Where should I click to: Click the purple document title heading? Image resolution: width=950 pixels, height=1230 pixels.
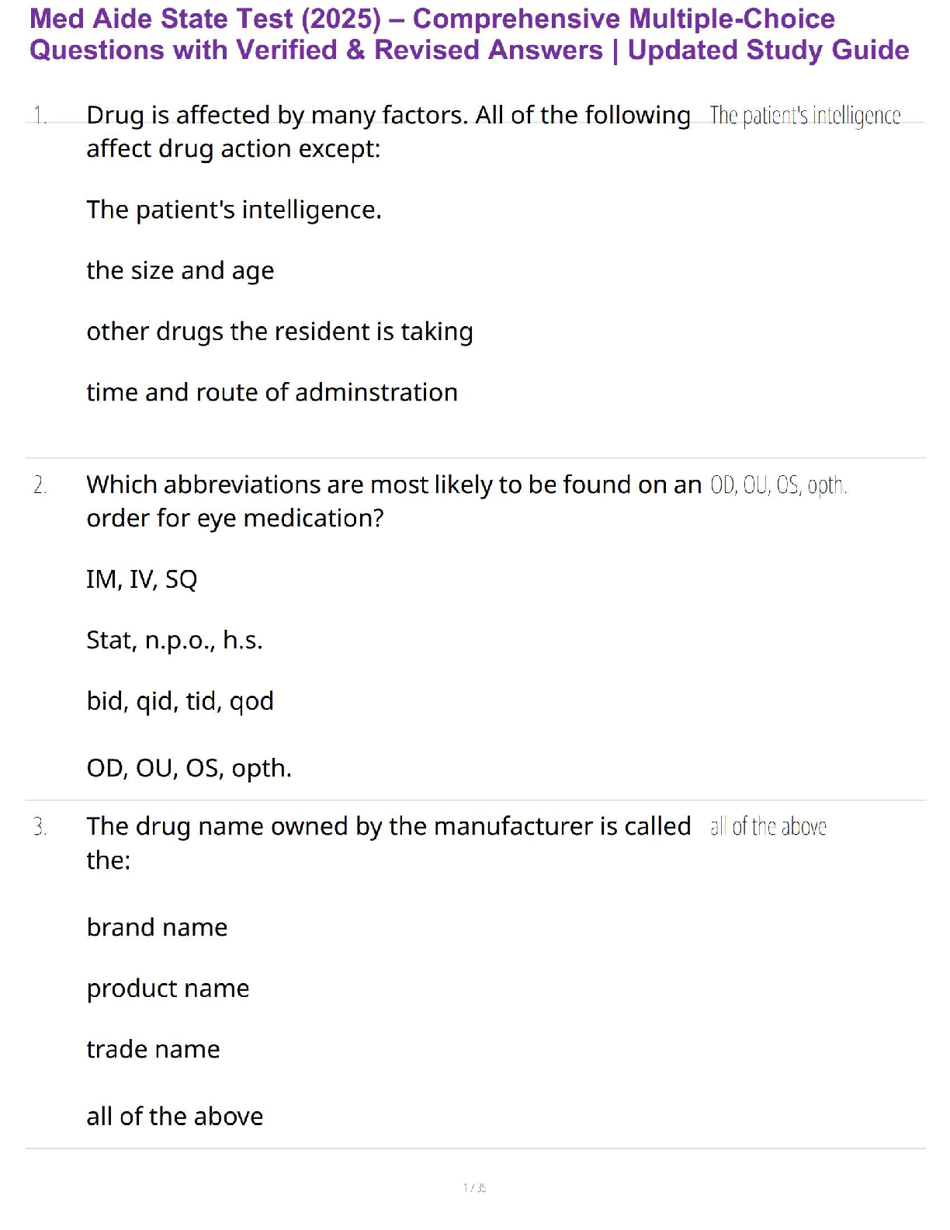point(469,34)
